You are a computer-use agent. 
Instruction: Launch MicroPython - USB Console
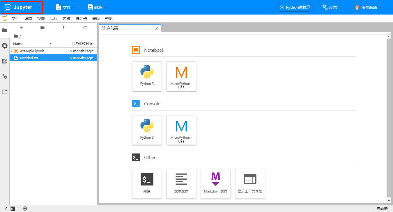pyautogui.click(x=181, y=130)
